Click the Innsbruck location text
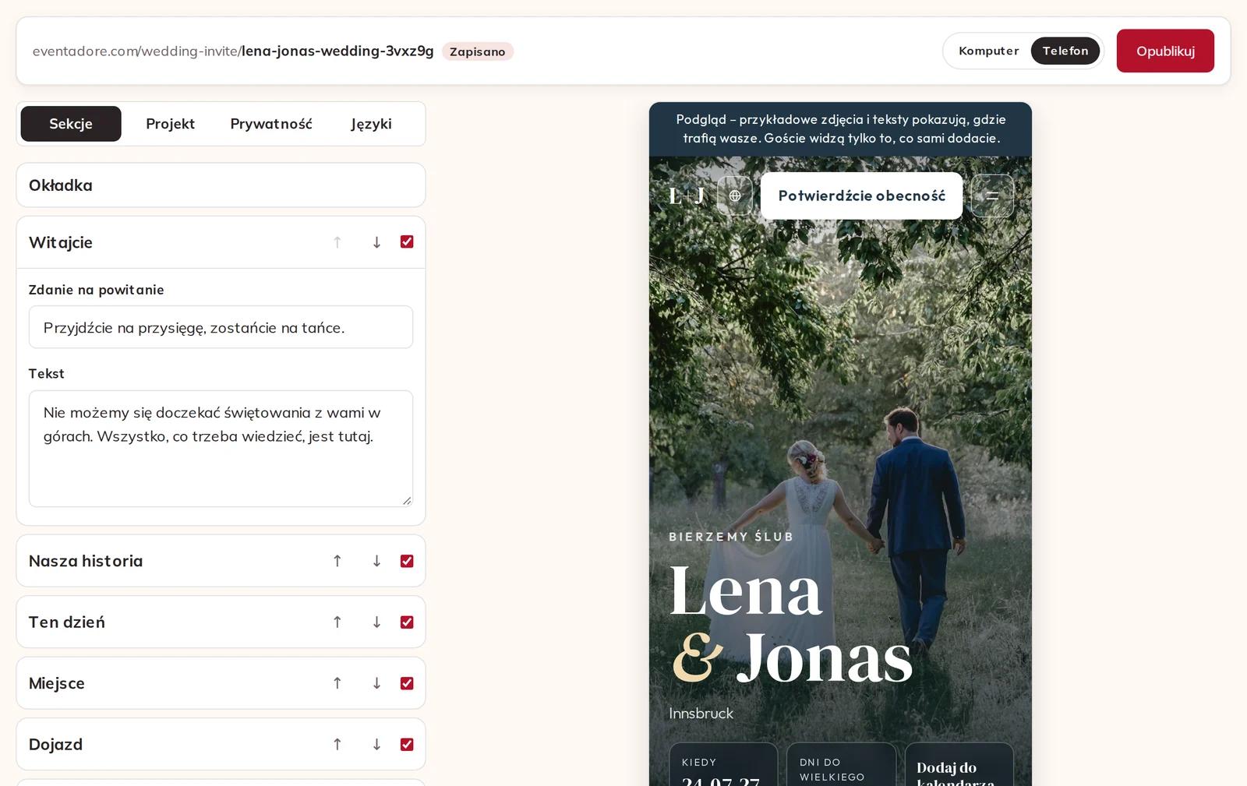The image size is (1247, 786). tap(701, 713)
